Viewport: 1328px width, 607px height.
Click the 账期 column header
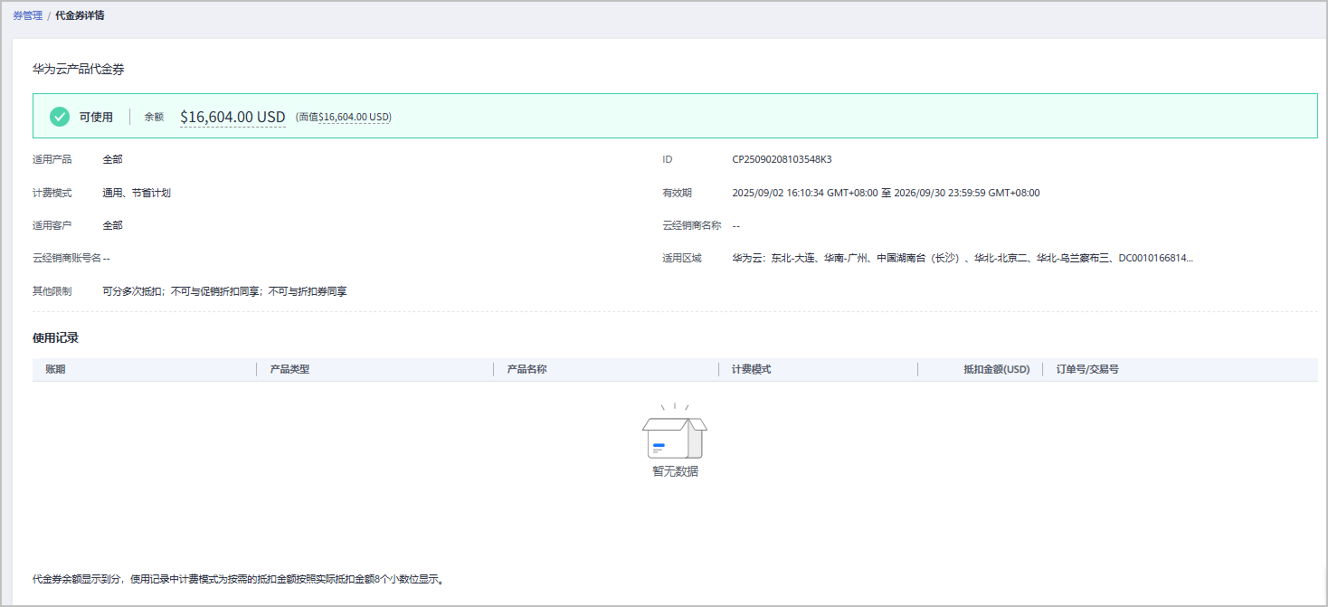55,369
